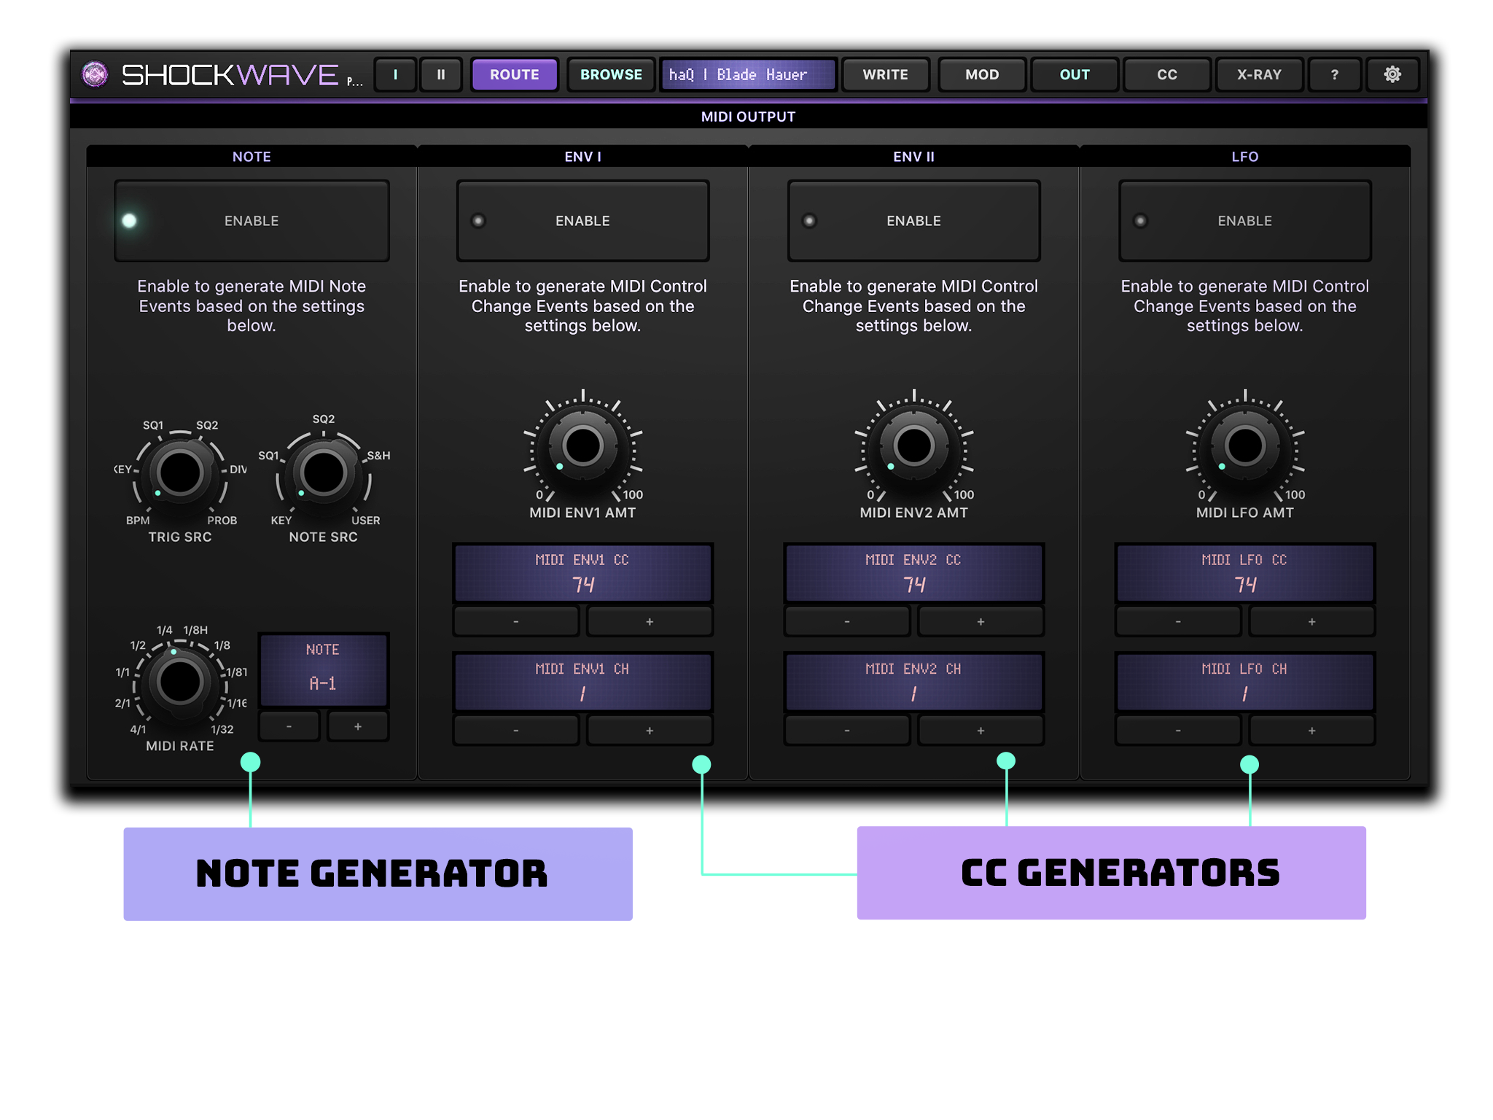Select sequencer I button

[x=395, y=74]
